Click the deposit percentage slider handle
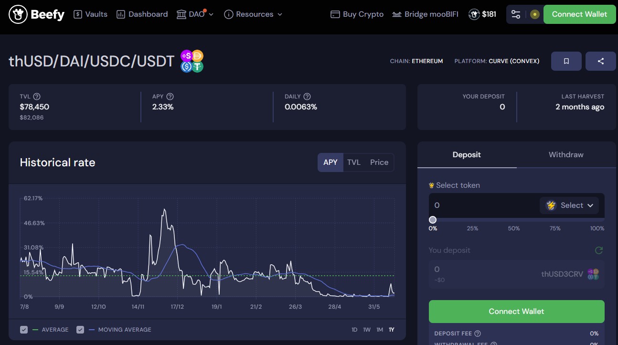 click(x=433, y=220)
